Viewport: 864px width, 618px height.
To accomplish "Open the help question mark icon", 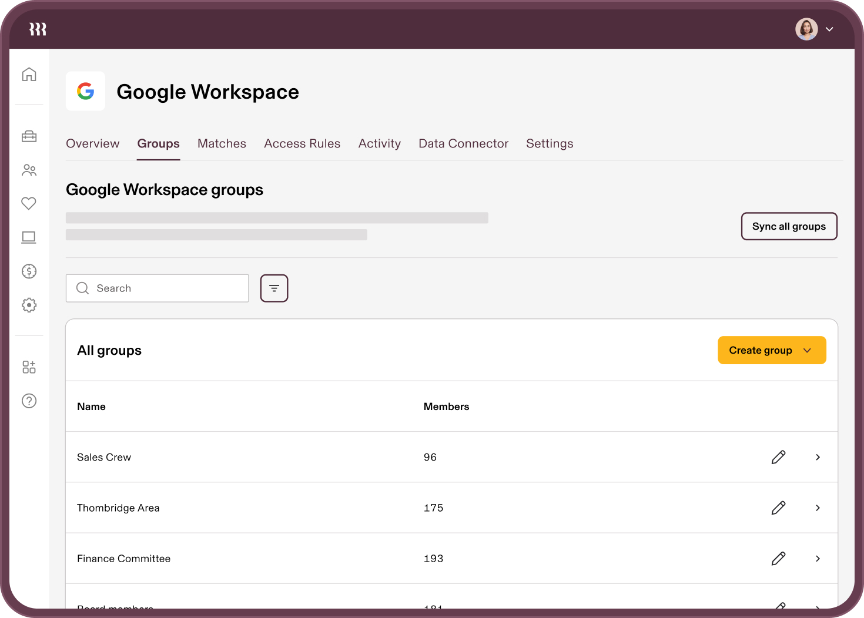I will (29, 401).
